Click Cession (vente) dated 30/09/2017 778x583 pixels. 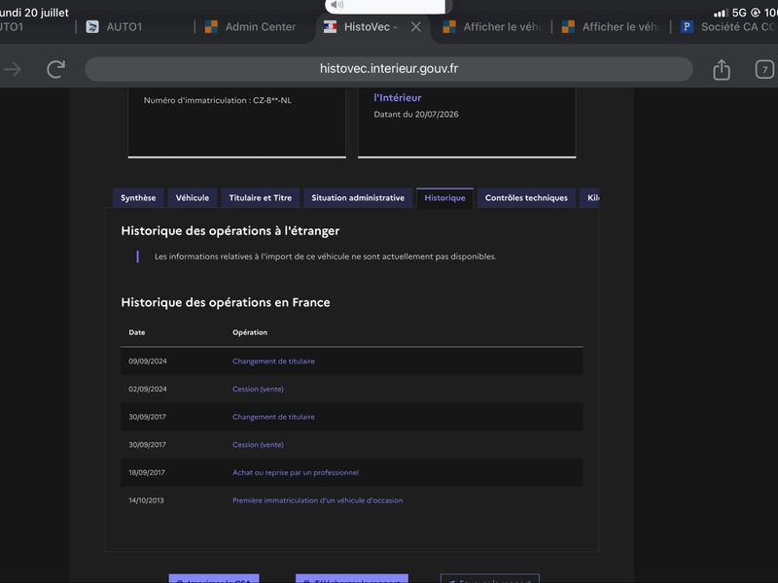point(258,445)
